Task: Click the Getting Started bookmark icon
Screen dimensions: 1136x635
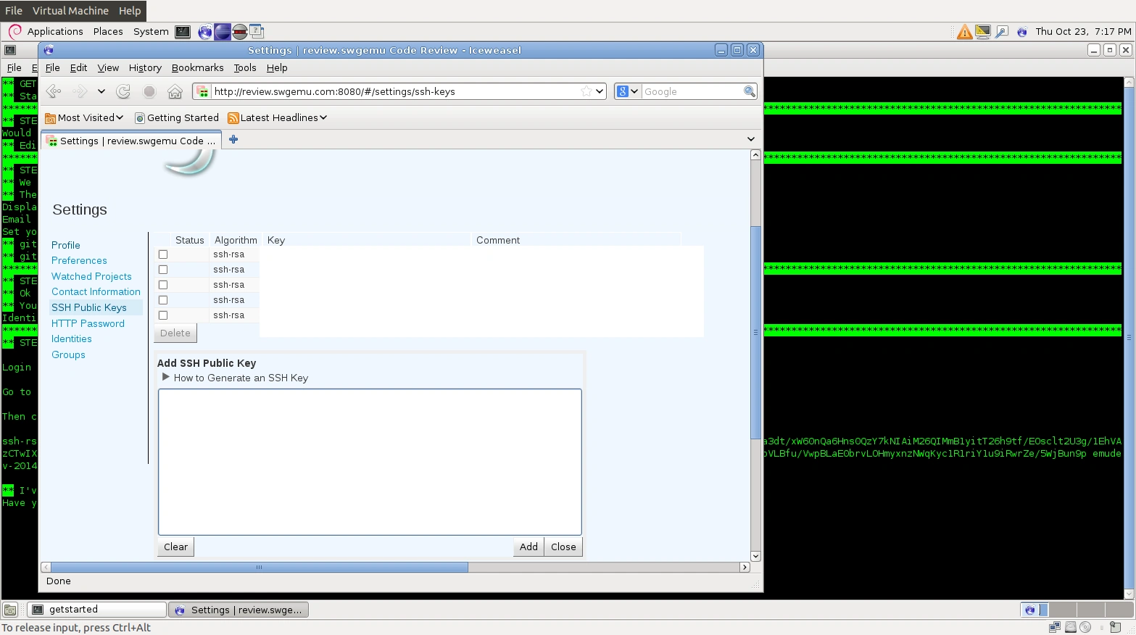Action: [x=140, y=118]
